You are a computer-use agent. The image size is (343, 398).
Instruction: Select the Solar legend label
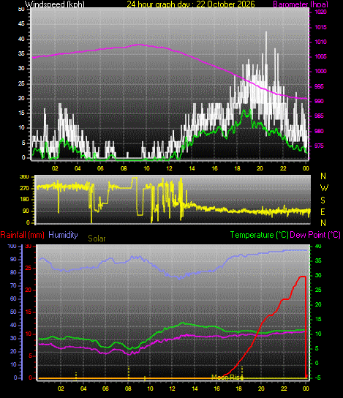point(97,239)
